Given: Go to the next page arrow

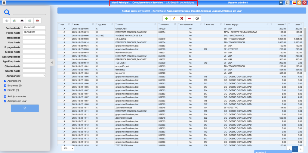Looking at the screenshot, I should click(301, 149).
